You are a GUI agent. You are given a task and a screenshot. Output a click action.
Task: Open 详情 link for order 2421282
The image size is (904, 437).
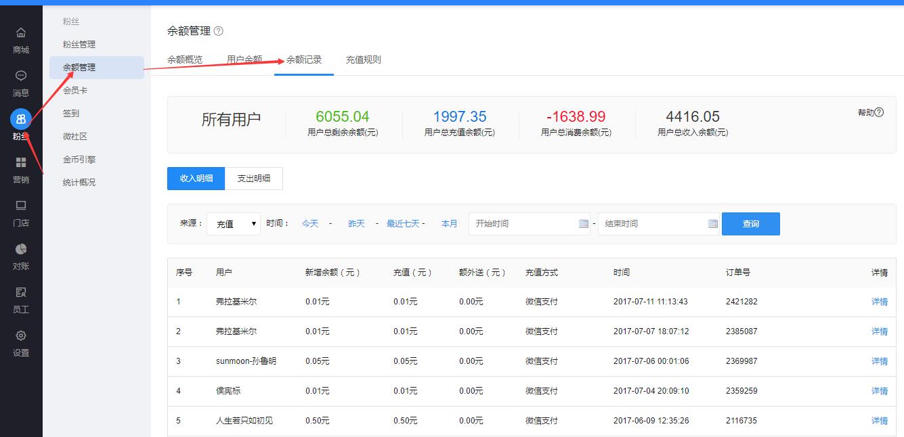(x=879, y=302)
